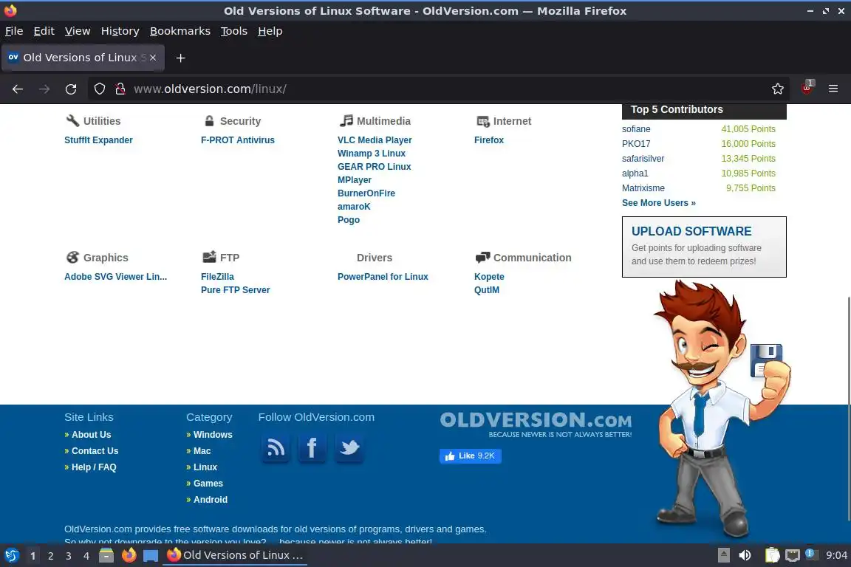Image resolution: width=851 pixels, height=567 pixels.
Task: Open the Firefox link under Internet
Action: pyautogui.click(x=489, y=140)
